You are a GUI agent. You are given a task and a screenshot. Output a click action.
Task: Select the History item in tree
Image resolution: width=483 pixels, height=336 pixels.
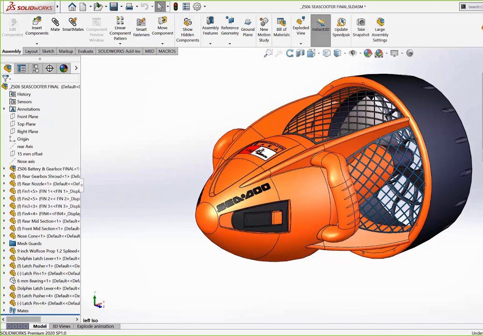(24, 94)
